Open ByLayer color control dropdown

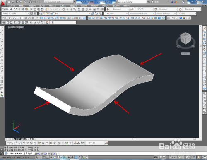click(x=116, y=14)
